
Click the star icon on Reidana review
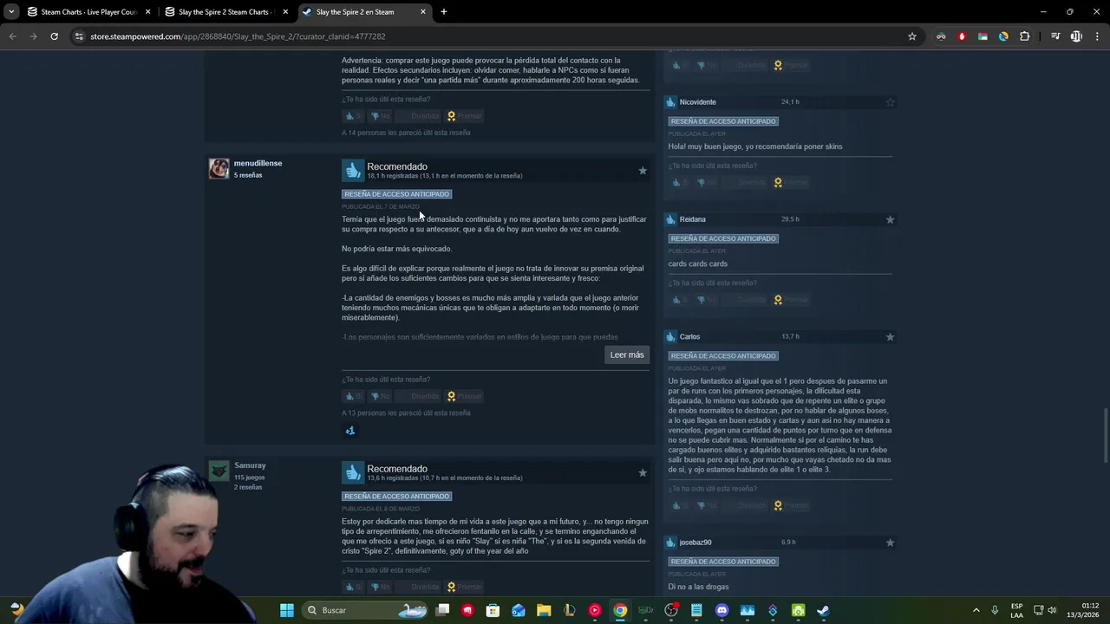click(x=890, y=219)
